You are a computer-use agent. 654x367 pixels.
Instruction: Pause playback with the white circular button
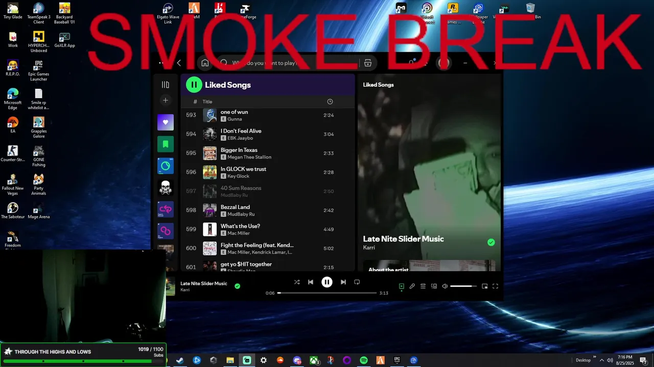coord(327,282)
